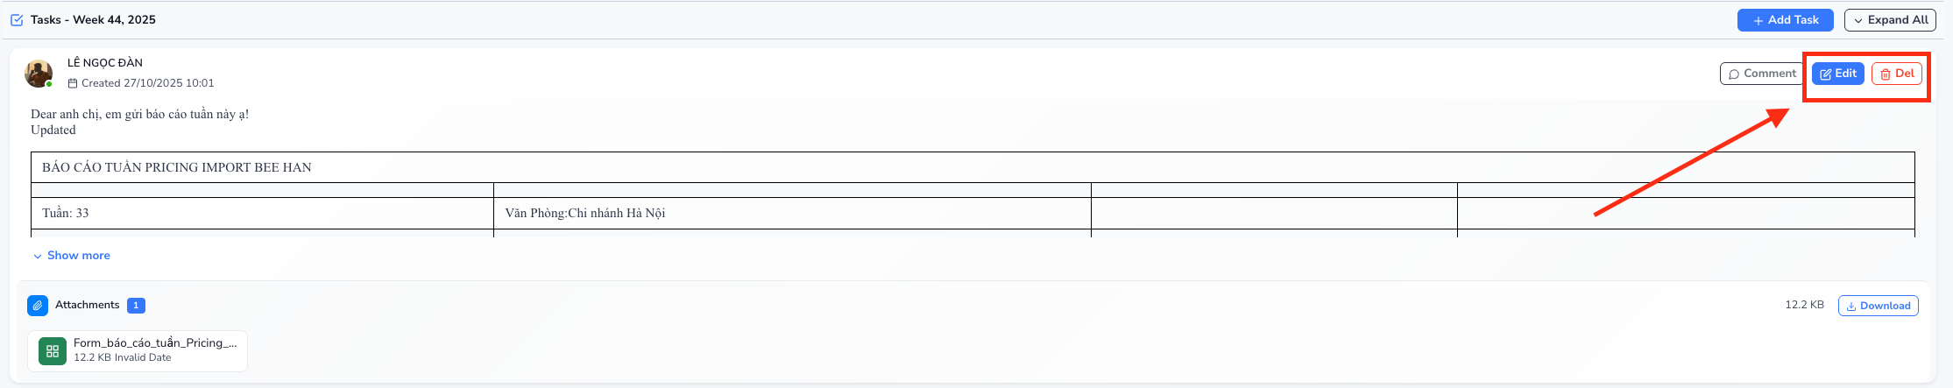This screenshot has height=388, width=1953.
Task: Click the Tasks - Week 44, 2025 title
Action: [x=93, y=20]
